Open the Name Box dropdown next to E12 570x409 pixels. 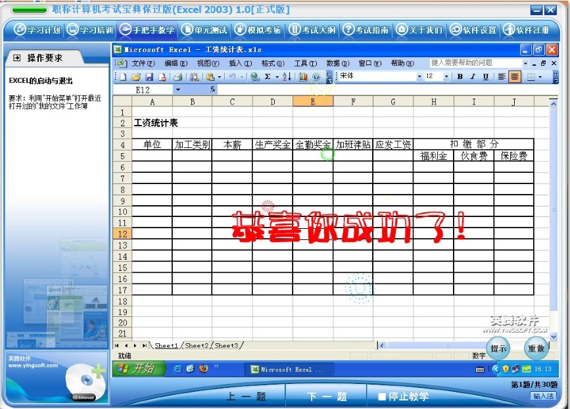[x=178, y=89]
